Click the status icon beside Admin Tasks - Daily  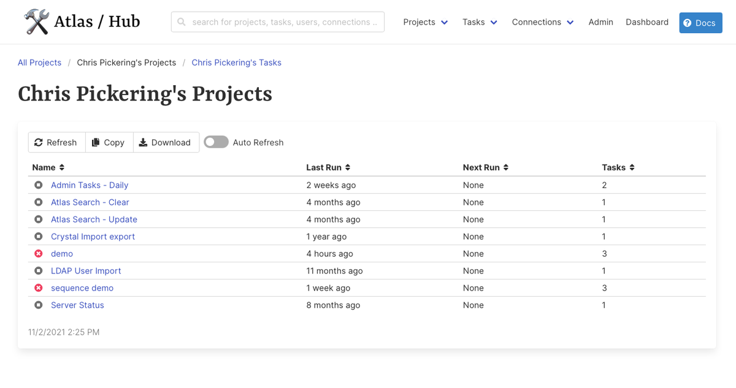coord(38,184)
